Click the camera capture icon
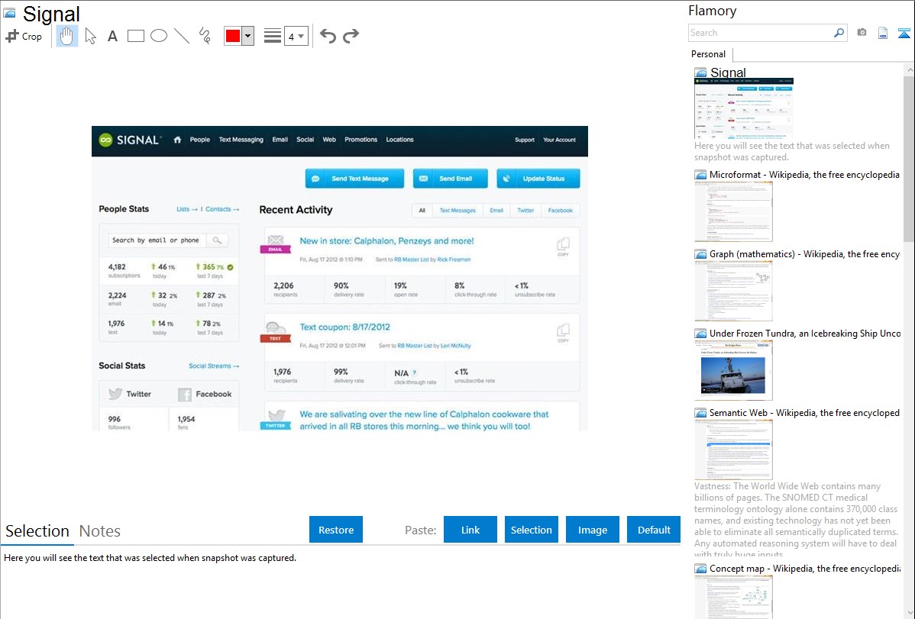Image resolution: width=915 pixels, height=619 pixels. pos(862,33)
